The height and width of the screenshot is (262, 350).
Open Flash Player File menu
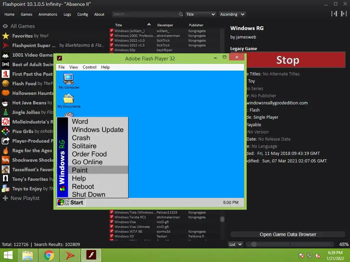click(62, 67)
